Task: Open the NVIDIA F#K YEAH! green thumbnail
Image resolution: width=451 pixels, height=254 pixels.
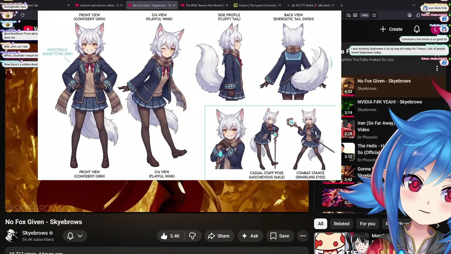Action: [x=348, y=107]
